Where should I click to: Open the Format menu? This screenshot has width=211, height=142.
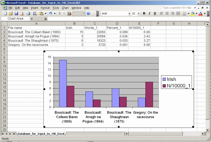click(x=45, y=8)
